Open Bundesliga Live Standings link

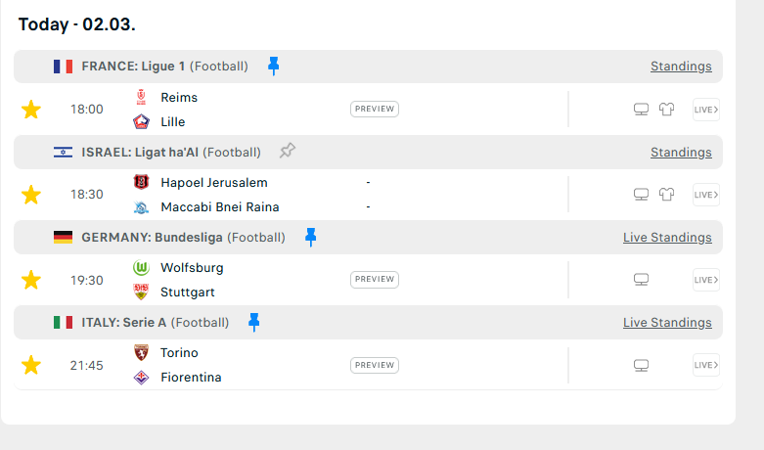tap(667, 237)
